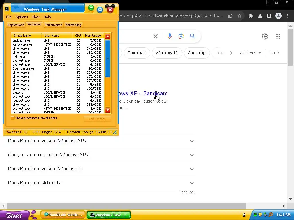Click the browser horizontal scrollbar thumb
294x220 pixels.
click(126, 206)
